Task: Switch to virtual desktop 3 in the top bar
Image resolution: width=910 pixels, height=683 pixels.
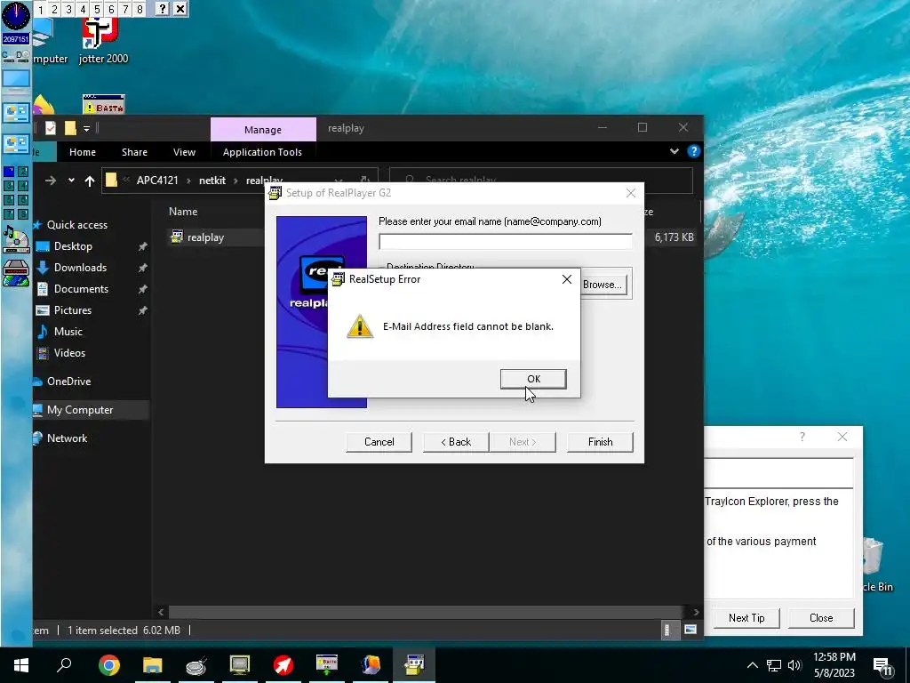Action: click(68, 9)
